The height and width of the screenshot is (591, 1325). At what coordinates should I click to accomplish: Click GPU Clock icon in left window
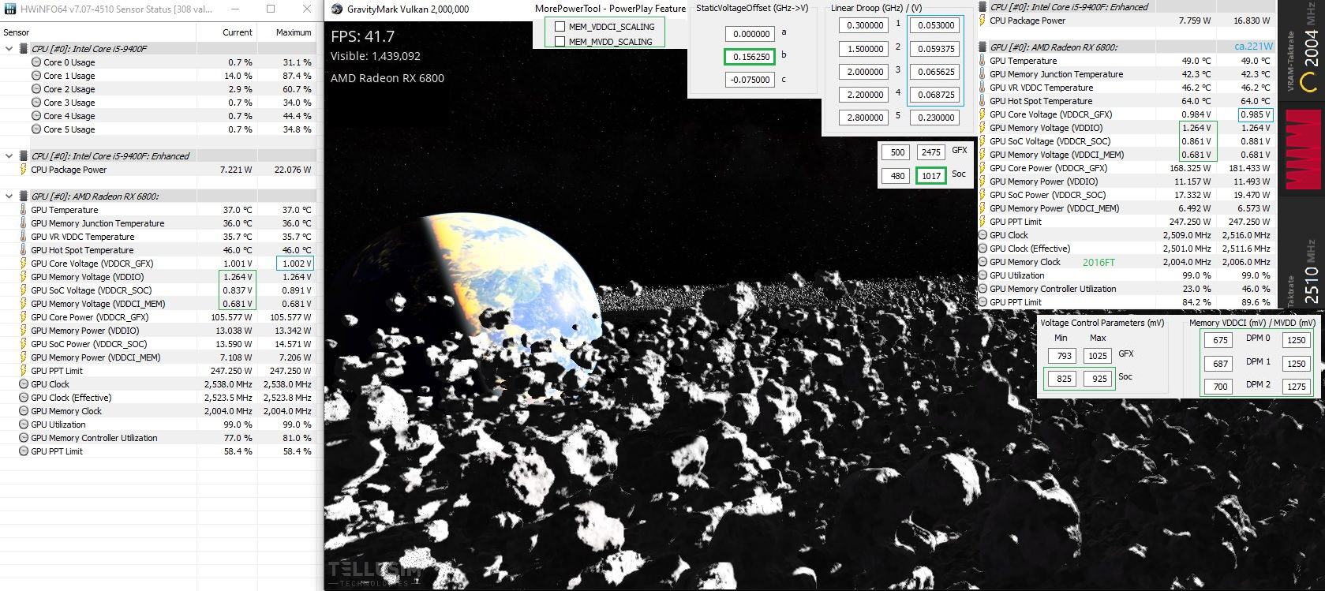click(x=24, y=384)
